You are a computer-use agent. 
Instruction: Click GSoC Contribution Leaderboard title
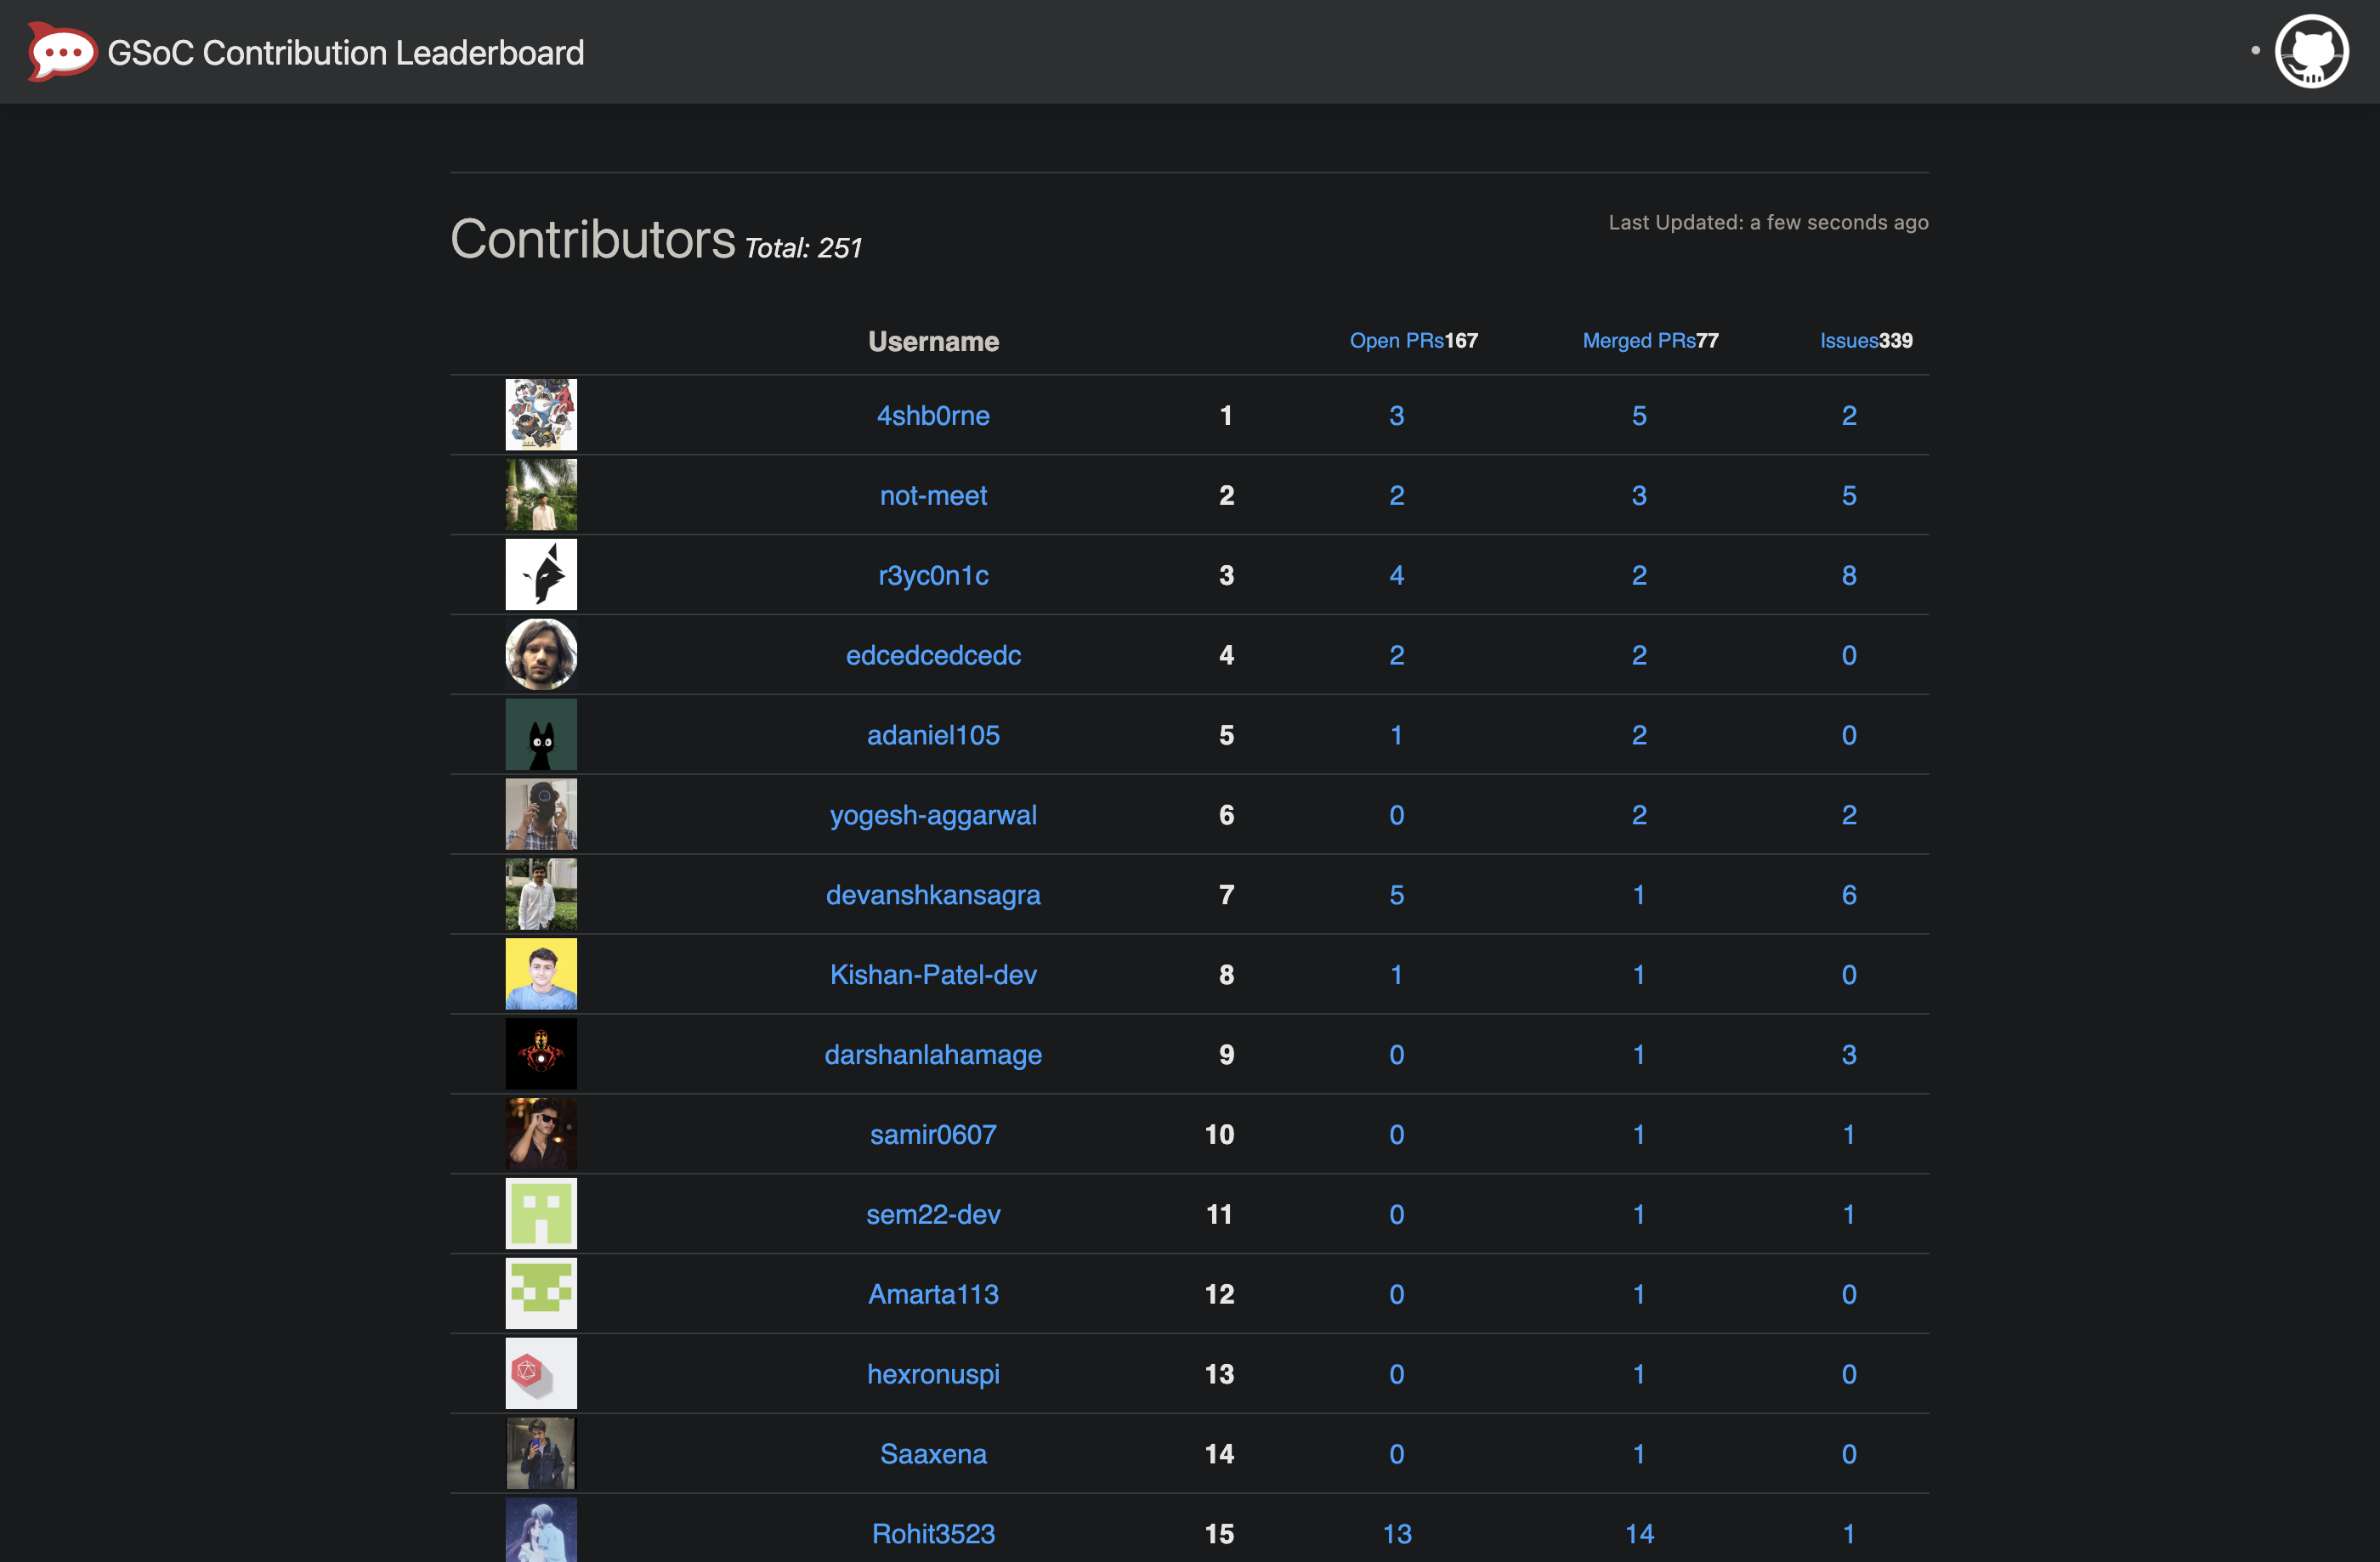[x=345, y=53]
